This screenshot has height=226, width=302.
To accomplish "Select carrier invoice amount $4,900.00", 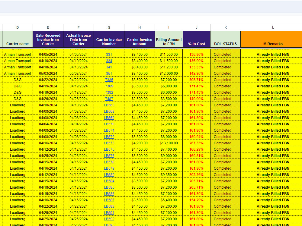I will click(140, 143).
